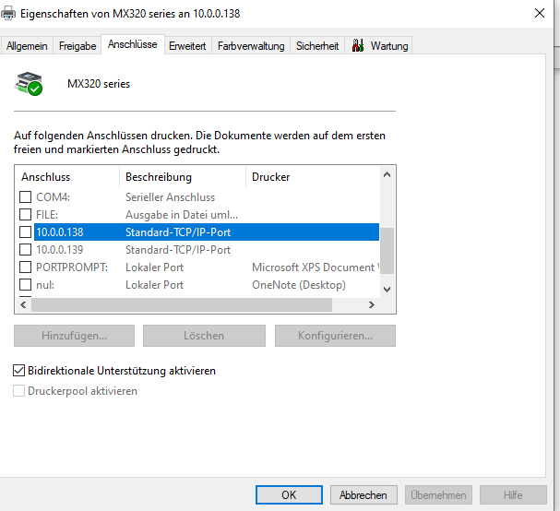The image size is (560, 511).
Task: Click the Übernehmen button
Action: coord(438,495)
